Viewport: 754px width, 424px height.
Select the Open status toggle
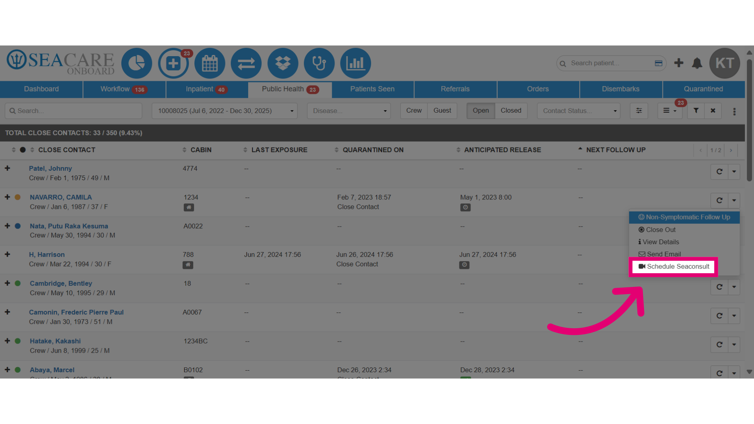481,111
